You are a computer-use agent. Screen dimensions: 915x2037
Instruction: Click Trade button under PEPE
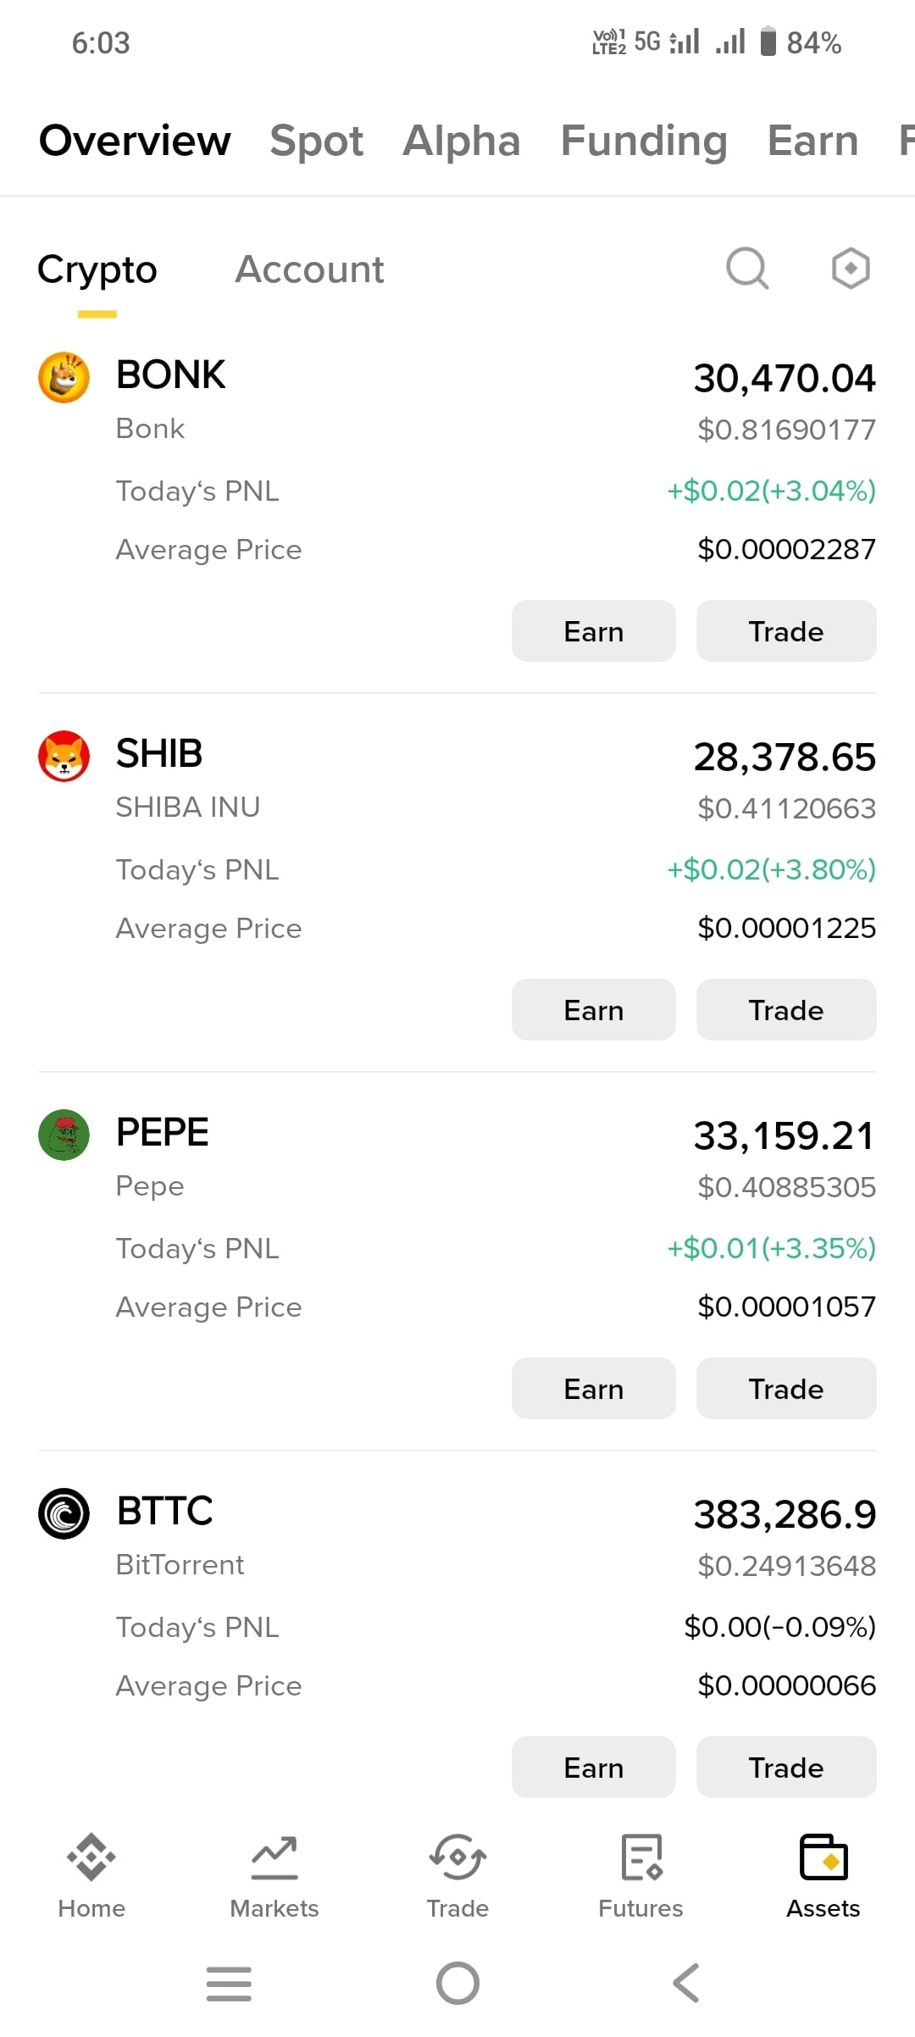(x=786, y=1389)
